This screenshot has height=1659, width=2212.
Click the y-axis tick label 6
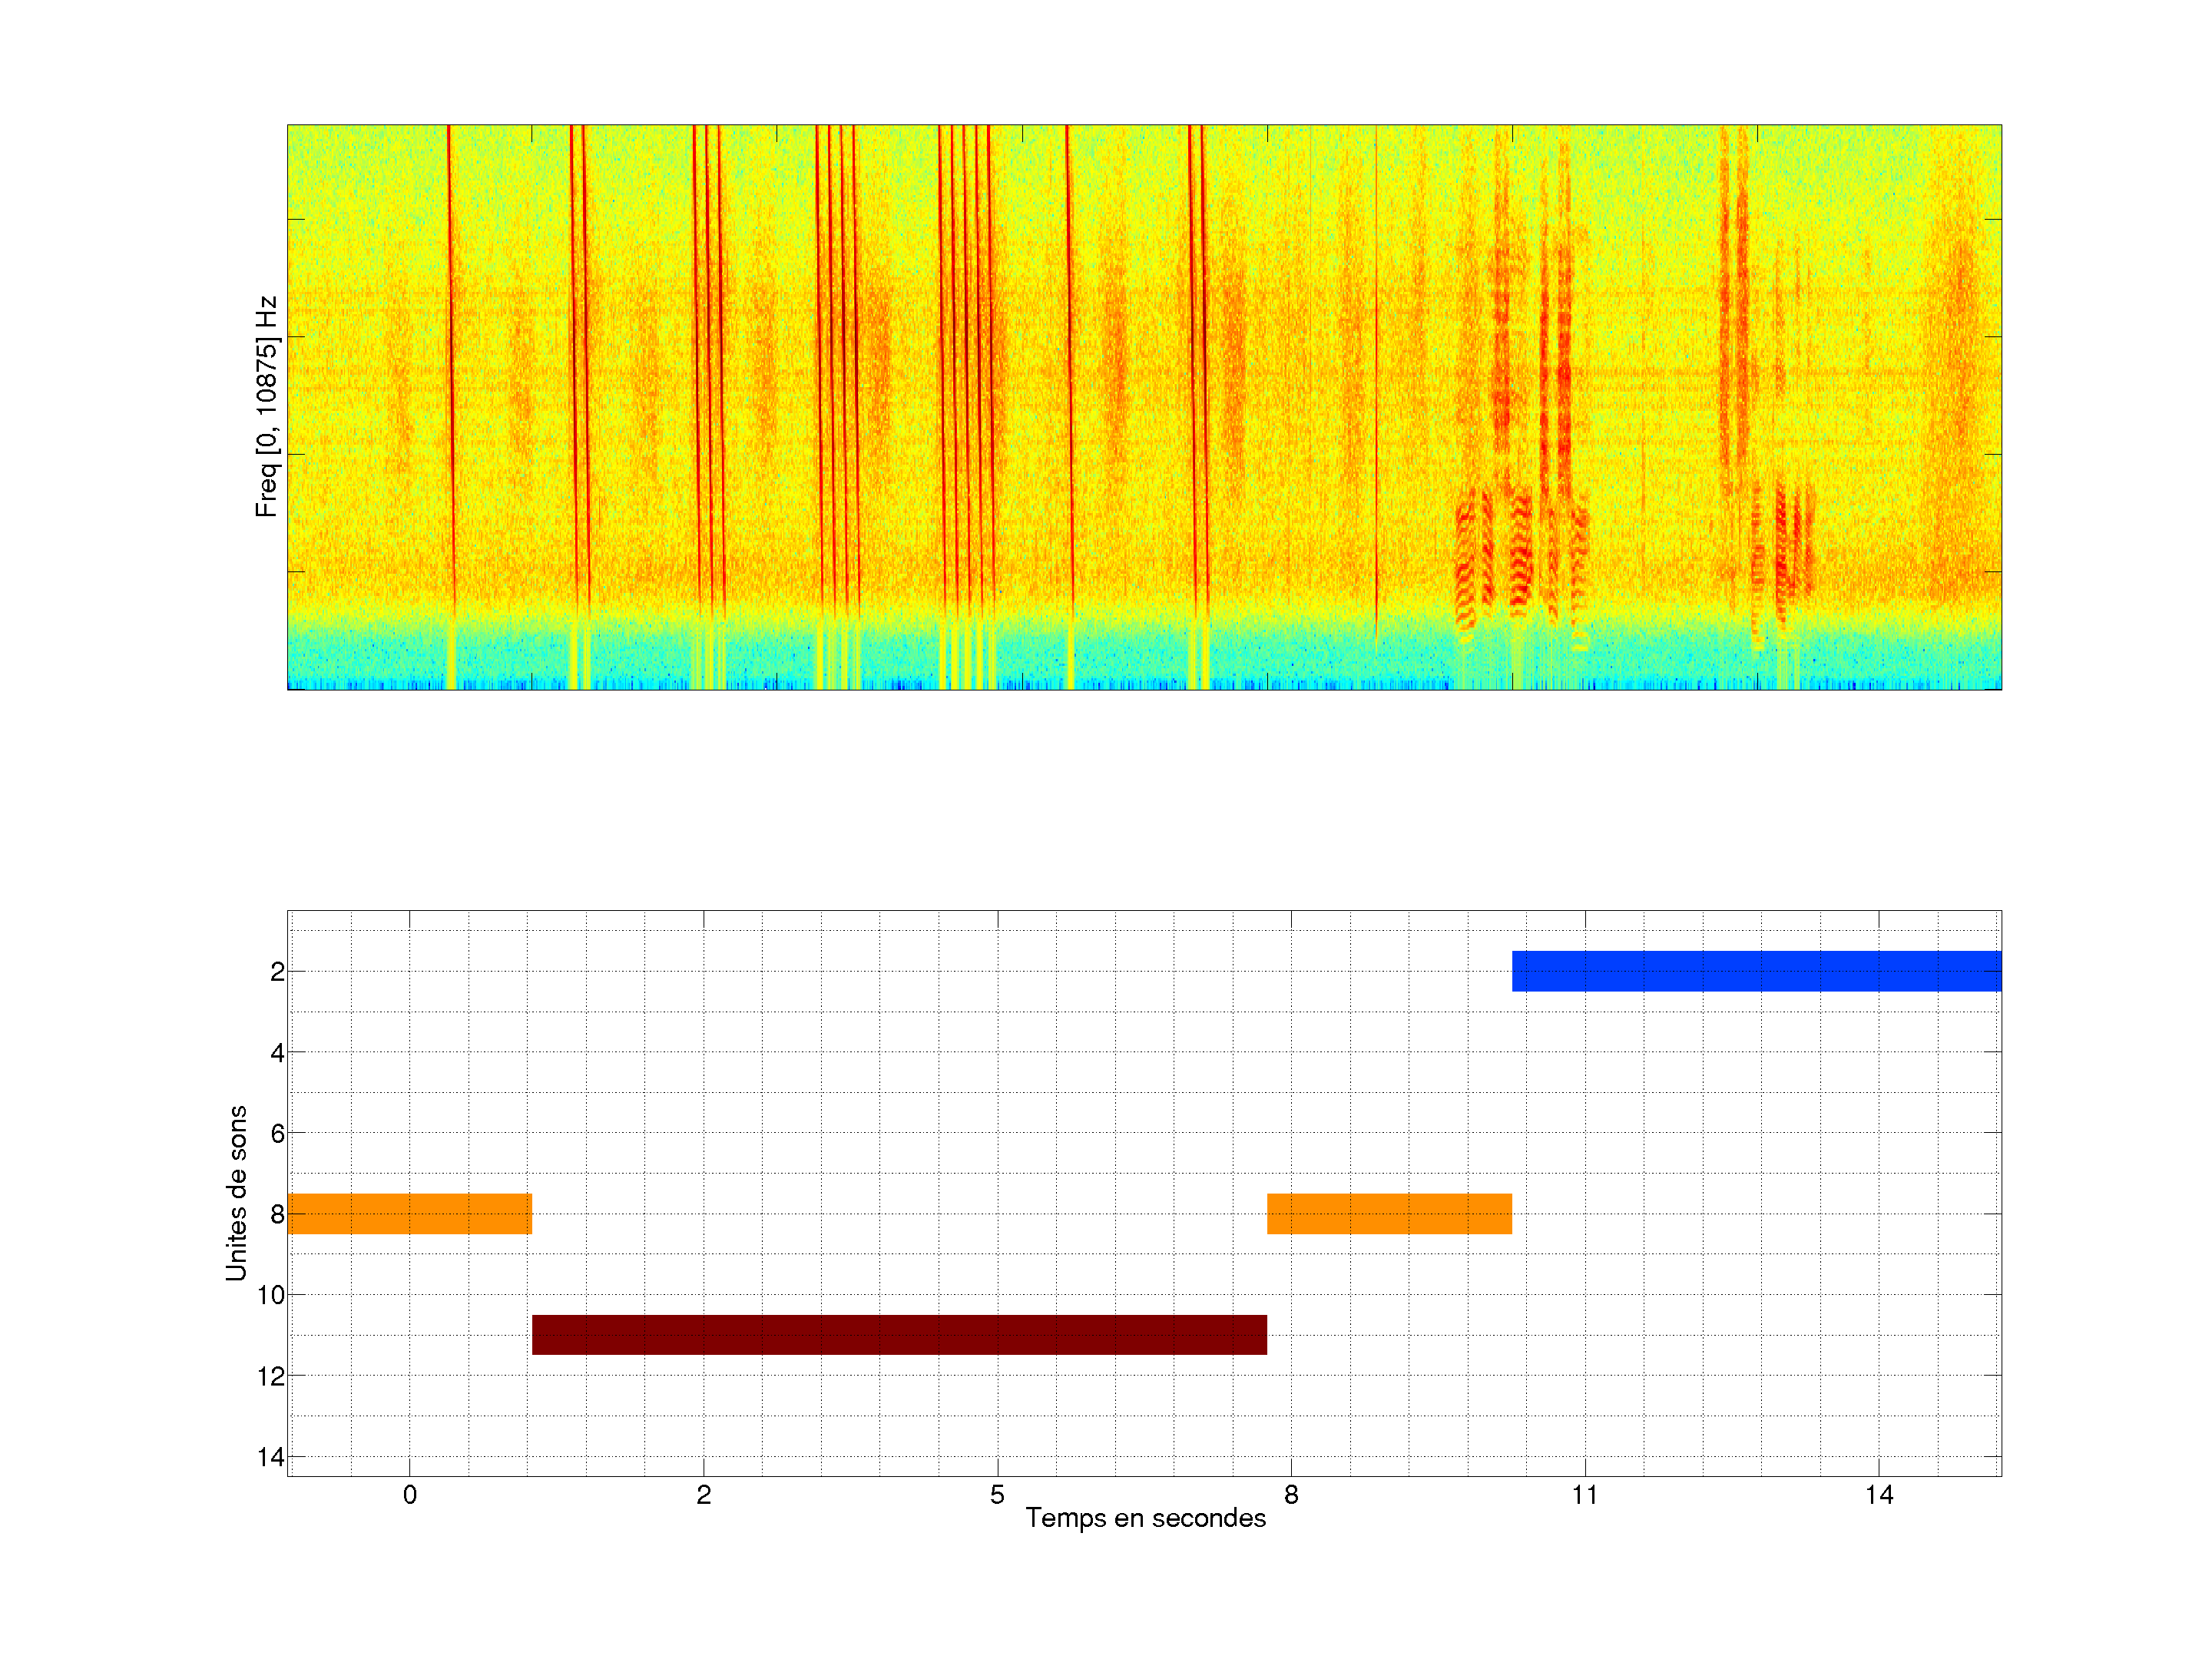click(x=277, y=1134)
